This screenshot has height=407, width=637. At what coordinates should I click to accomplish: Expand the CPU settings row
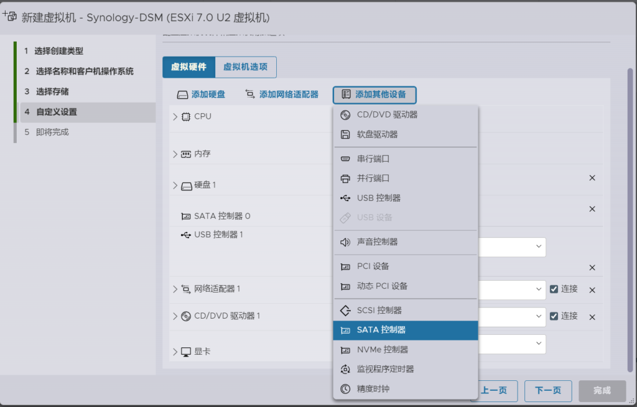[x=175, y=117]
